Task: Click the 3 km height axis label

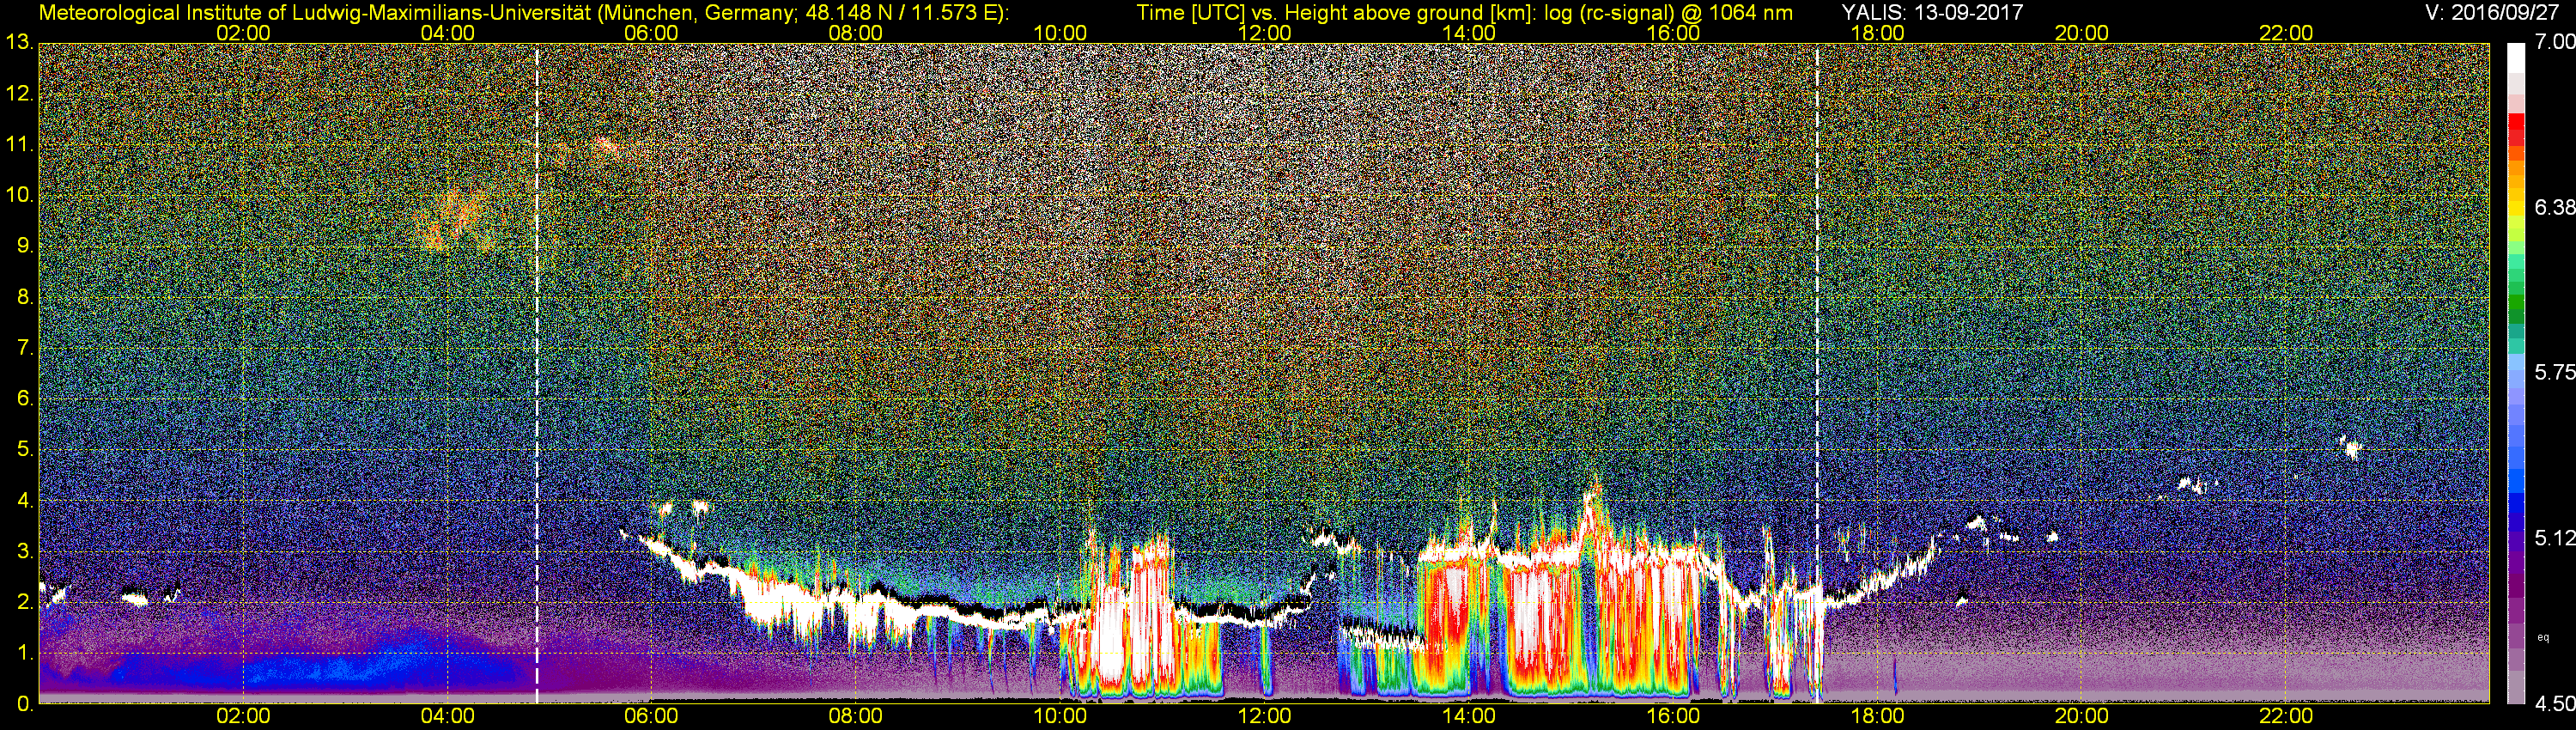Action: (24, 552)
